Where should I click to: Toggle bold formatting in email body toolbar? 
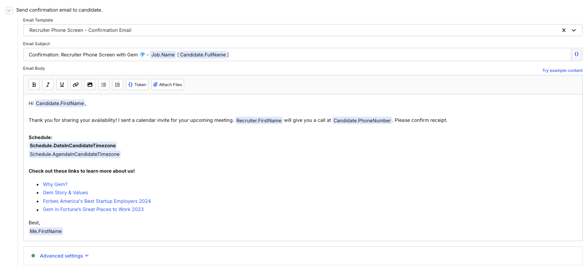pyautogui.click(x=34, y=85)
